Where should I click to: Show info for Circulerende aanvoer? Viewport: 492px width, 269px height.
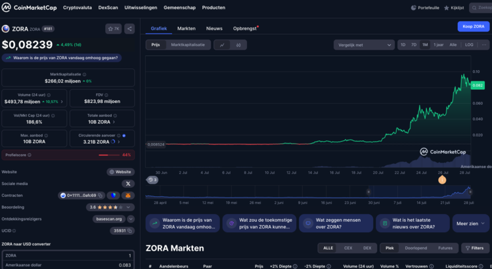[119, 135]
